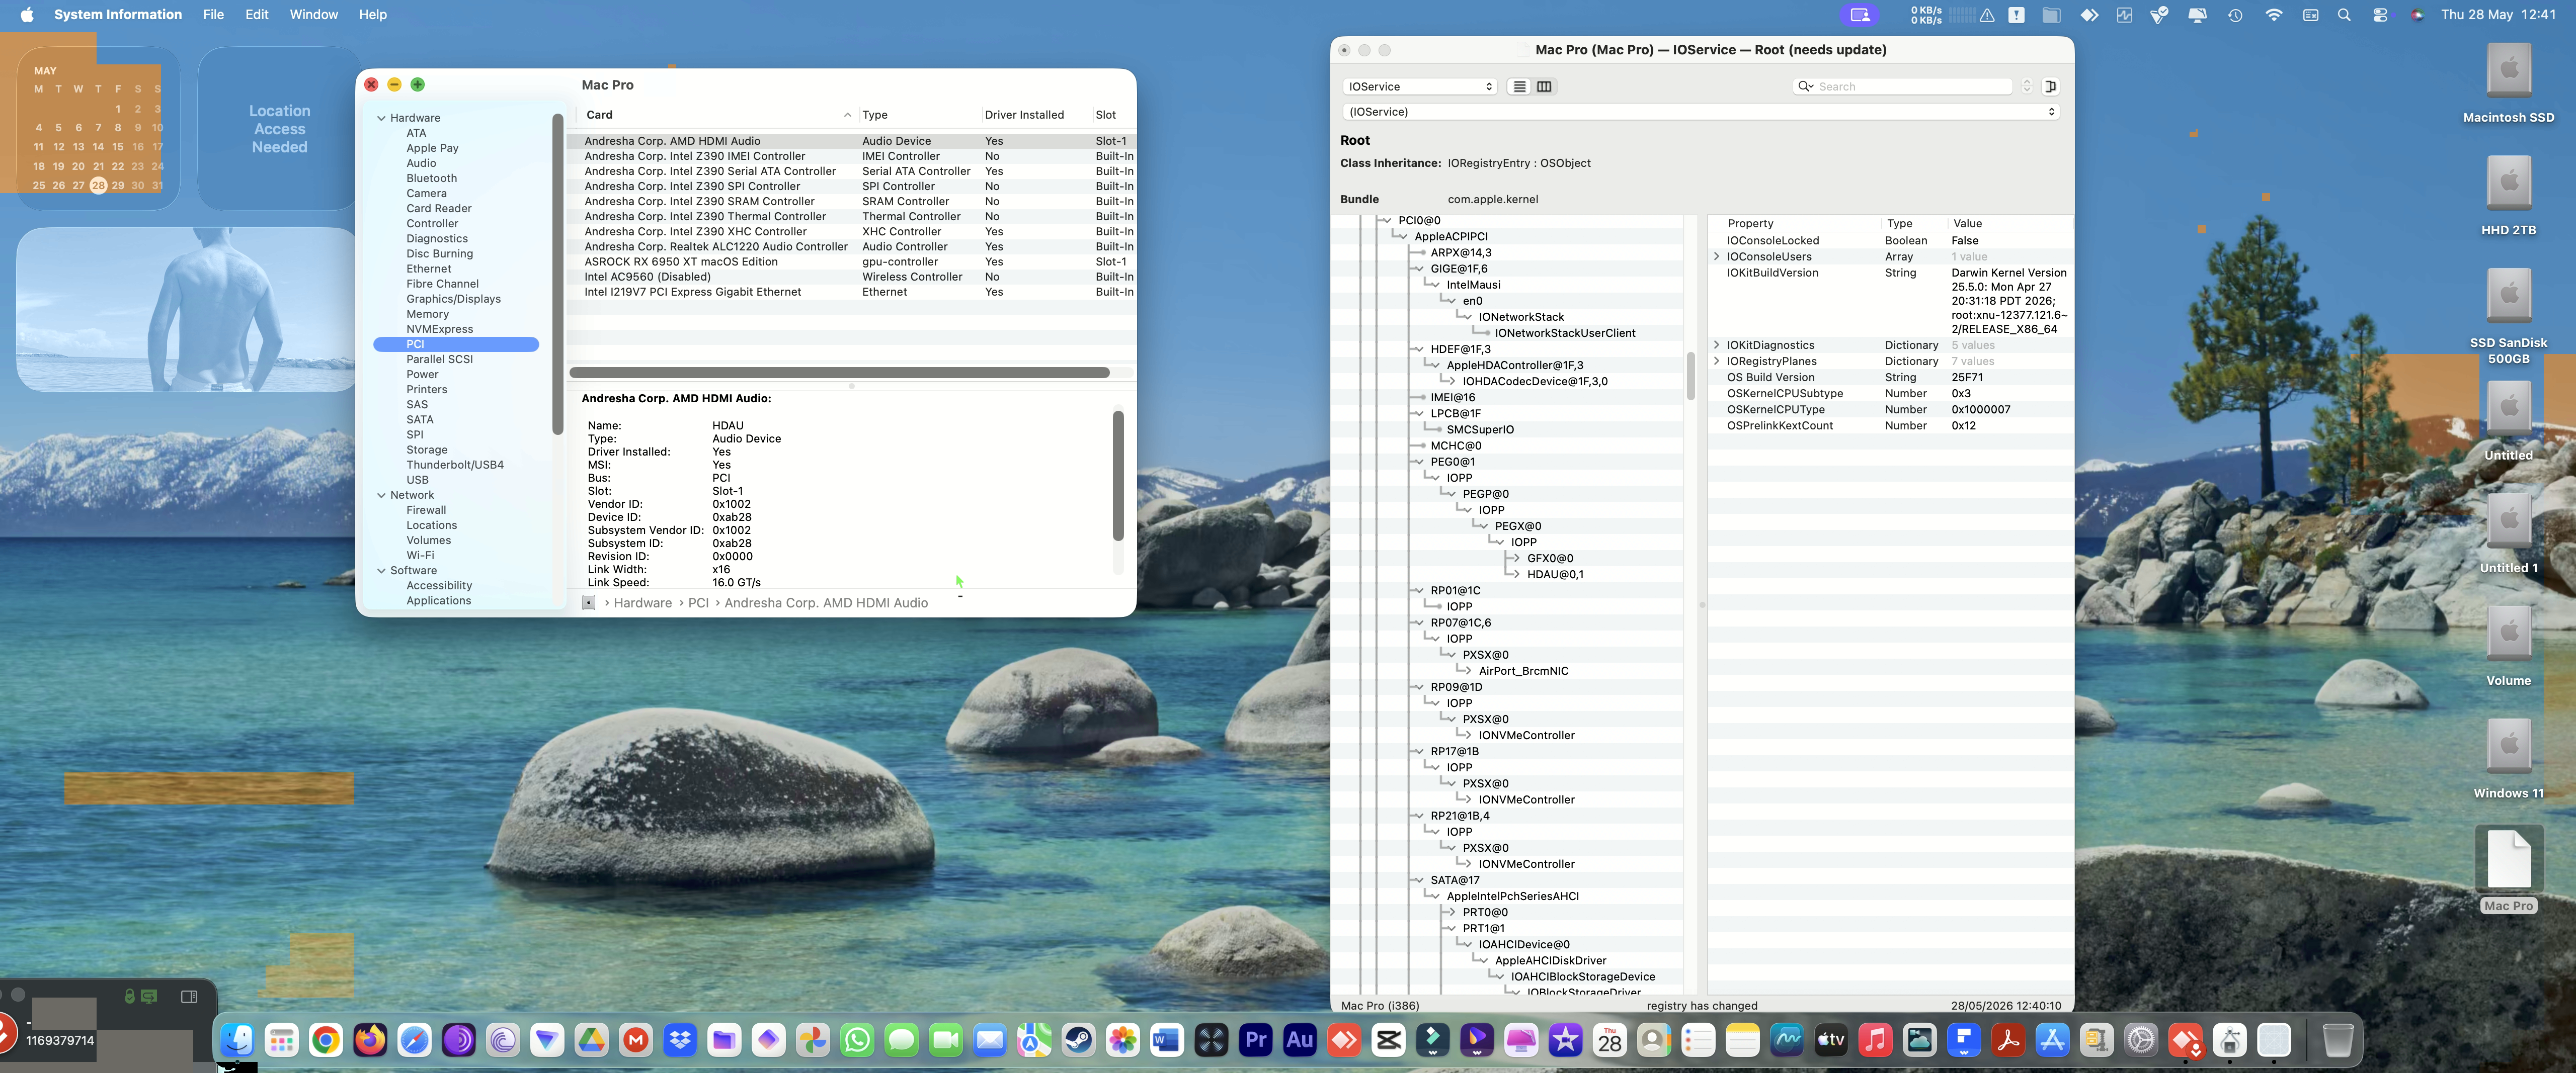
Task: Toggle the inspector panel icon beside Search
Action: 2050,87
